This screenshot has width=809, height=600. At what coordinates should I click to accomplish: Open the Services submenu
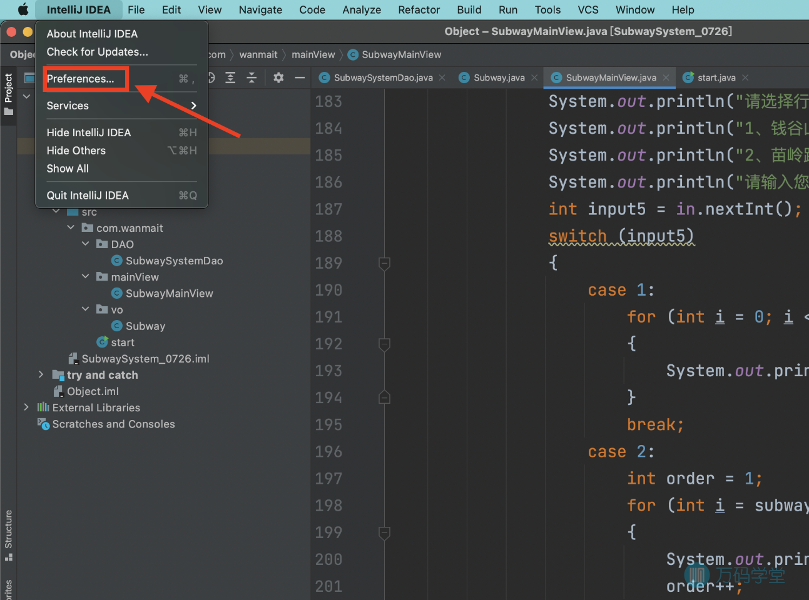coord(121,106)
